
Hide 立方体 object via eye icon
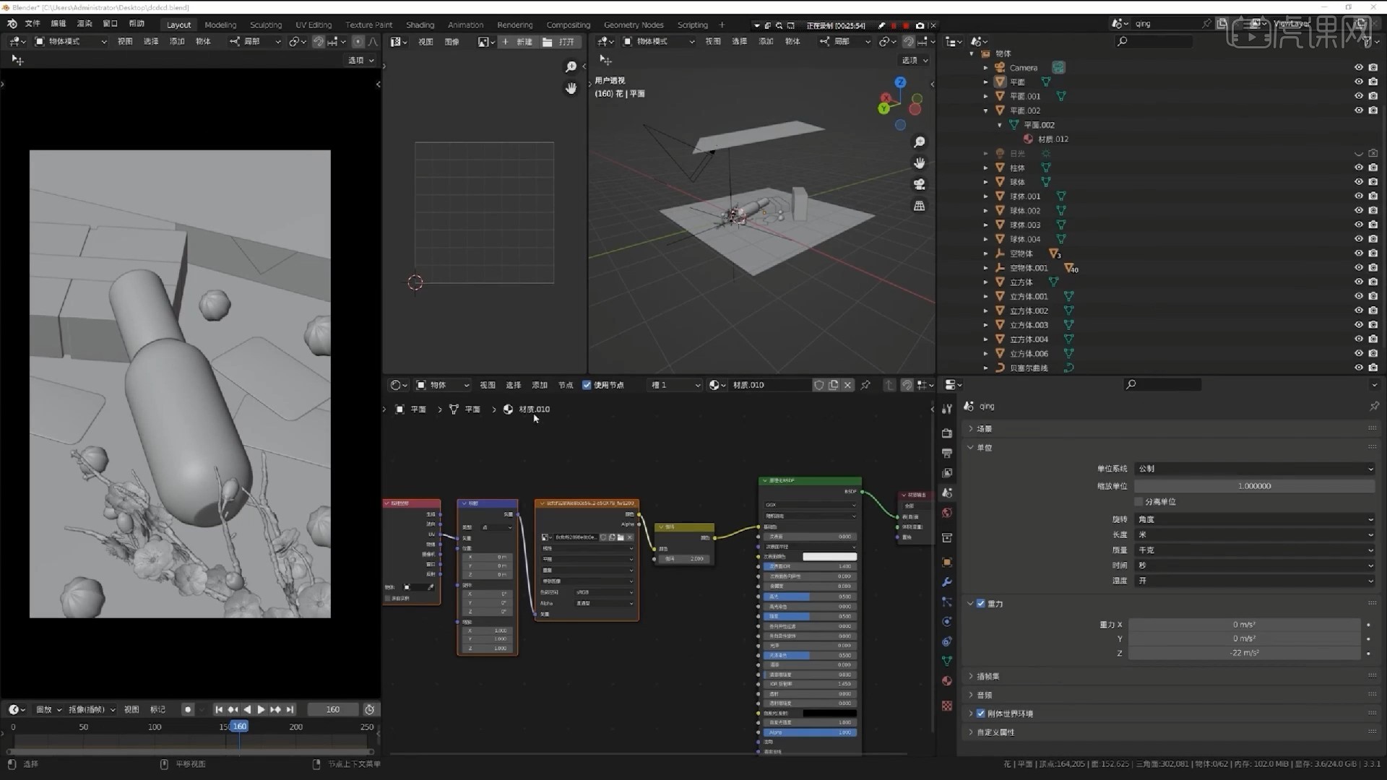(x=1358, y=282)
